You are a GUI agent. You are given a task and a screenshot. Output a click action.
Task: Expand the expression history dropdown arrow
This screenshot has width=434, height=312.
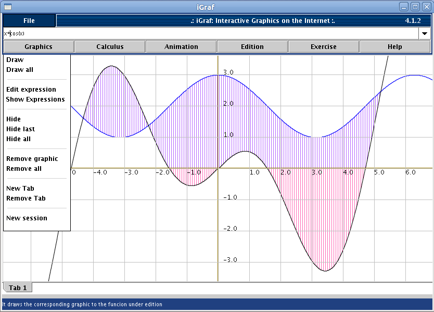tap(425, 33)
